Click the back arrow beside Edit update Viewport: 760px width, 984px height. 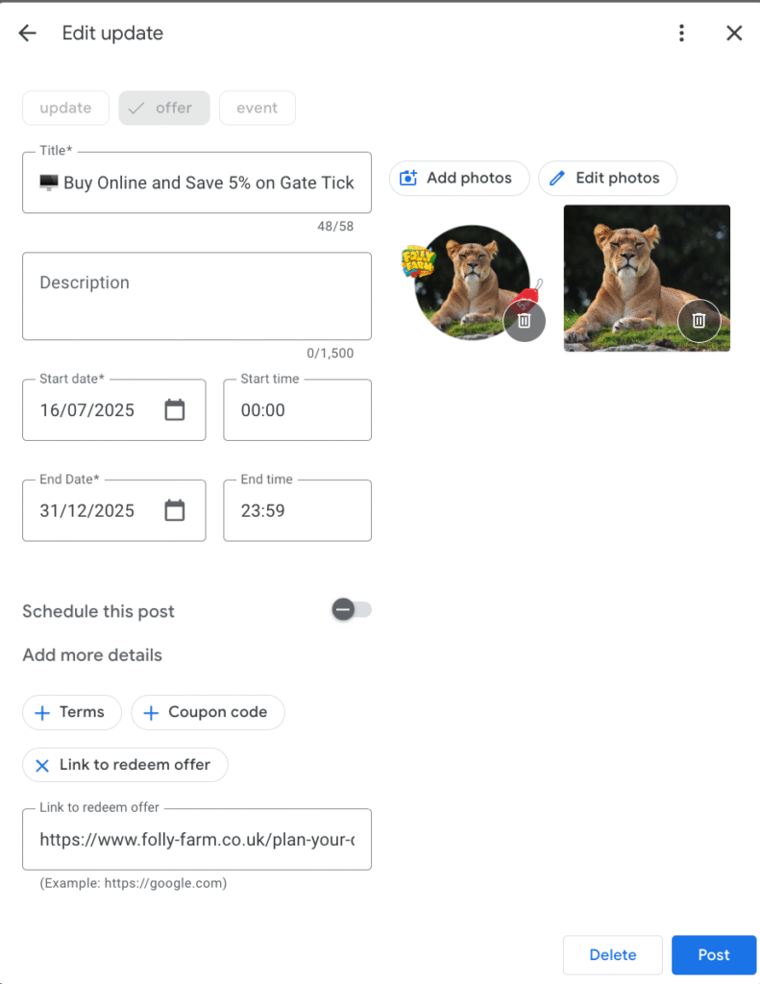[x=27, y=34]
